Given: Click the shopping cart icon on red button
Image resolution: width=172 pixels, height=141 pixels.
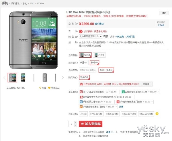Looking at the screenshot, I should tap(82, 124).
